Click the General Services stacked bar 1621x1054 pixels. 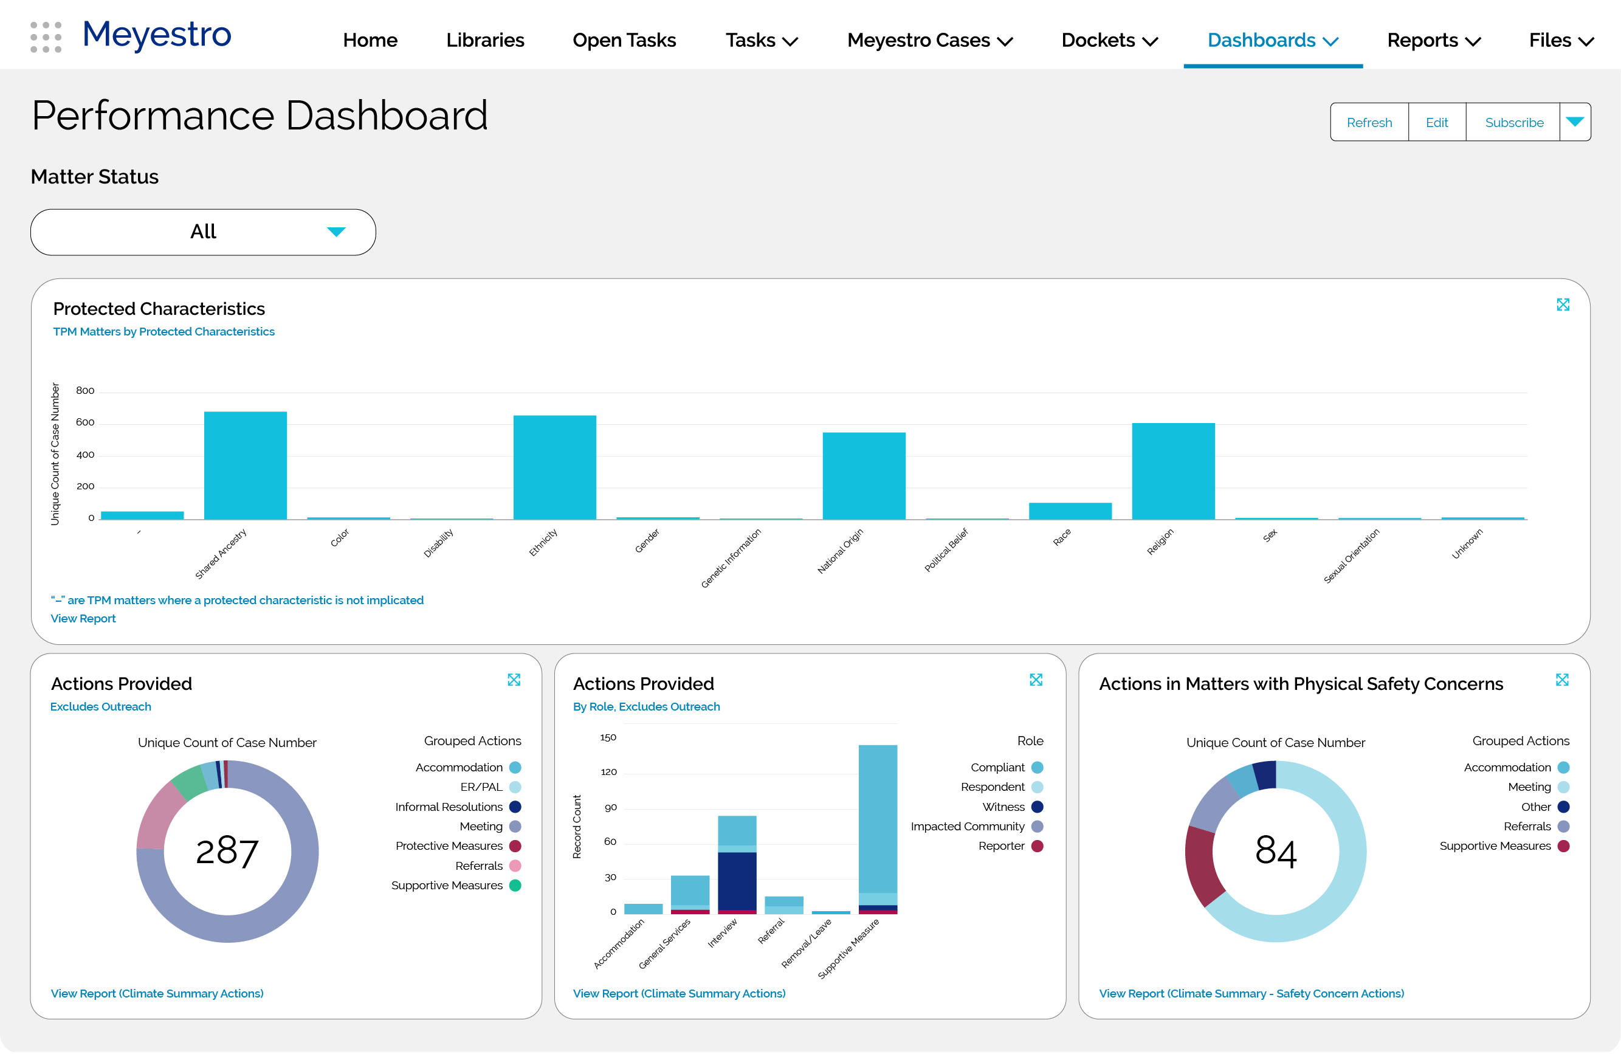(x=690, y=895)
